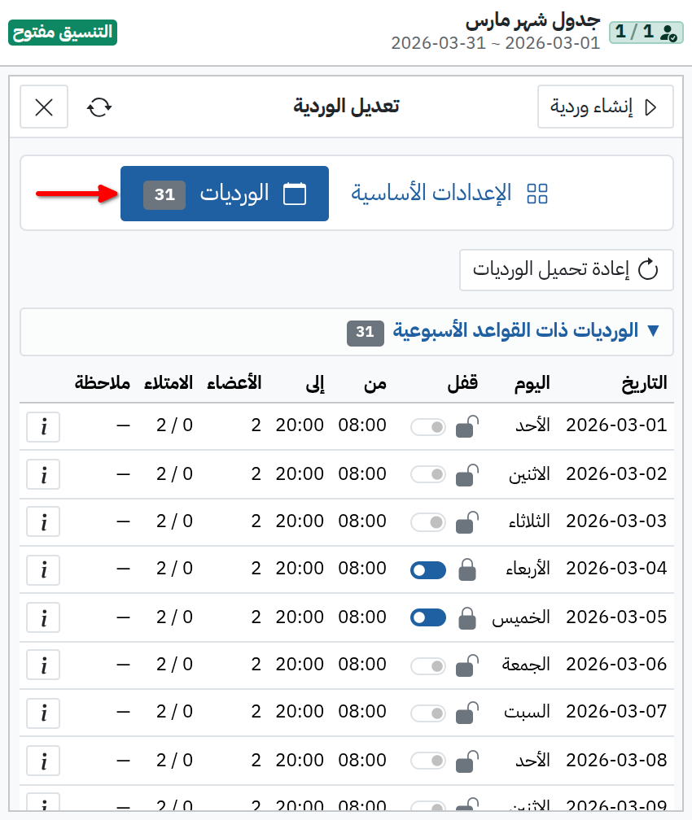Viewport: 692px width, 820px height.
Task: Open info button for 2026-03-06 row
Action: click(43, 665)
